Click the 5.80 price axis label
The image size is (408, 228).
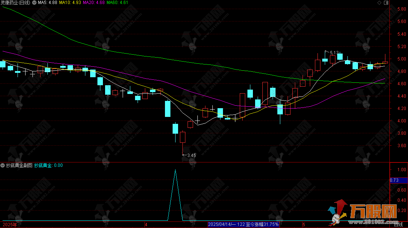pyautogui.click(x=401, y=9)
